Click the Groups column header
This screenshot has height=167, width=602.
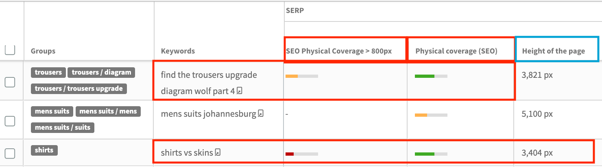coord(43,51)
